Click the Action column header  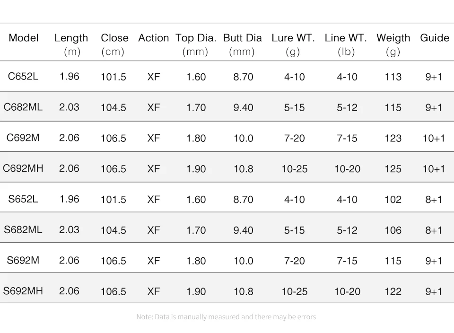click(x=153, y=38)
